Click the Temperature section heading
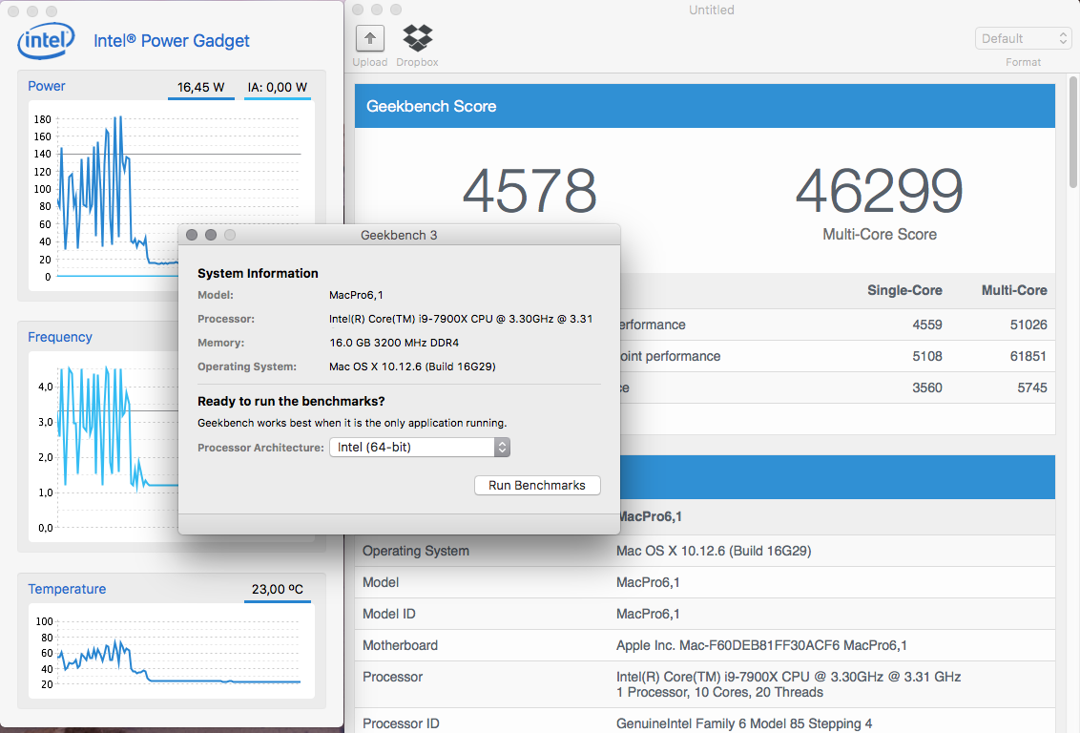The image size is (1080, 733). (x=67, y=589)
